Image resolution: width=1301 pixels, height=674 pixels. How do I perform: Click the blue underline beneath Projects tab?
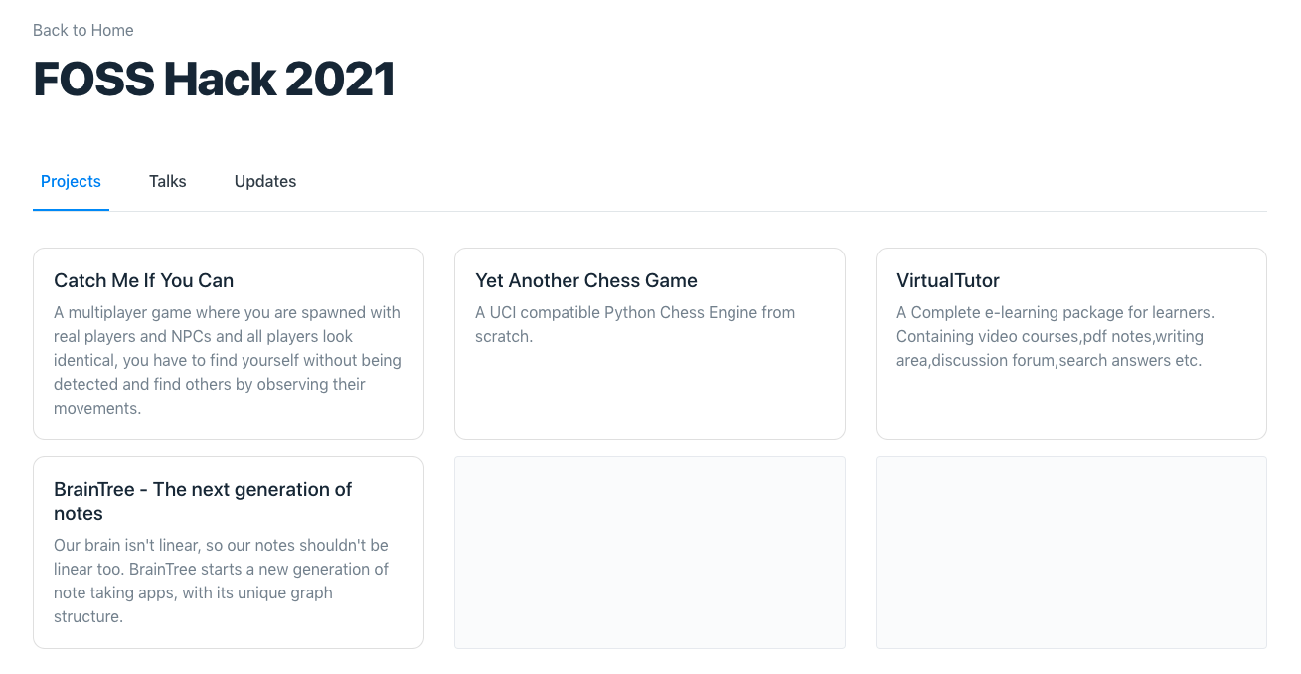(71, 210)
